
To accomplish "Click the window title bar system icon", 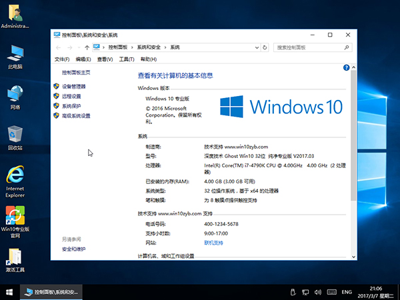I will point(57,35).
